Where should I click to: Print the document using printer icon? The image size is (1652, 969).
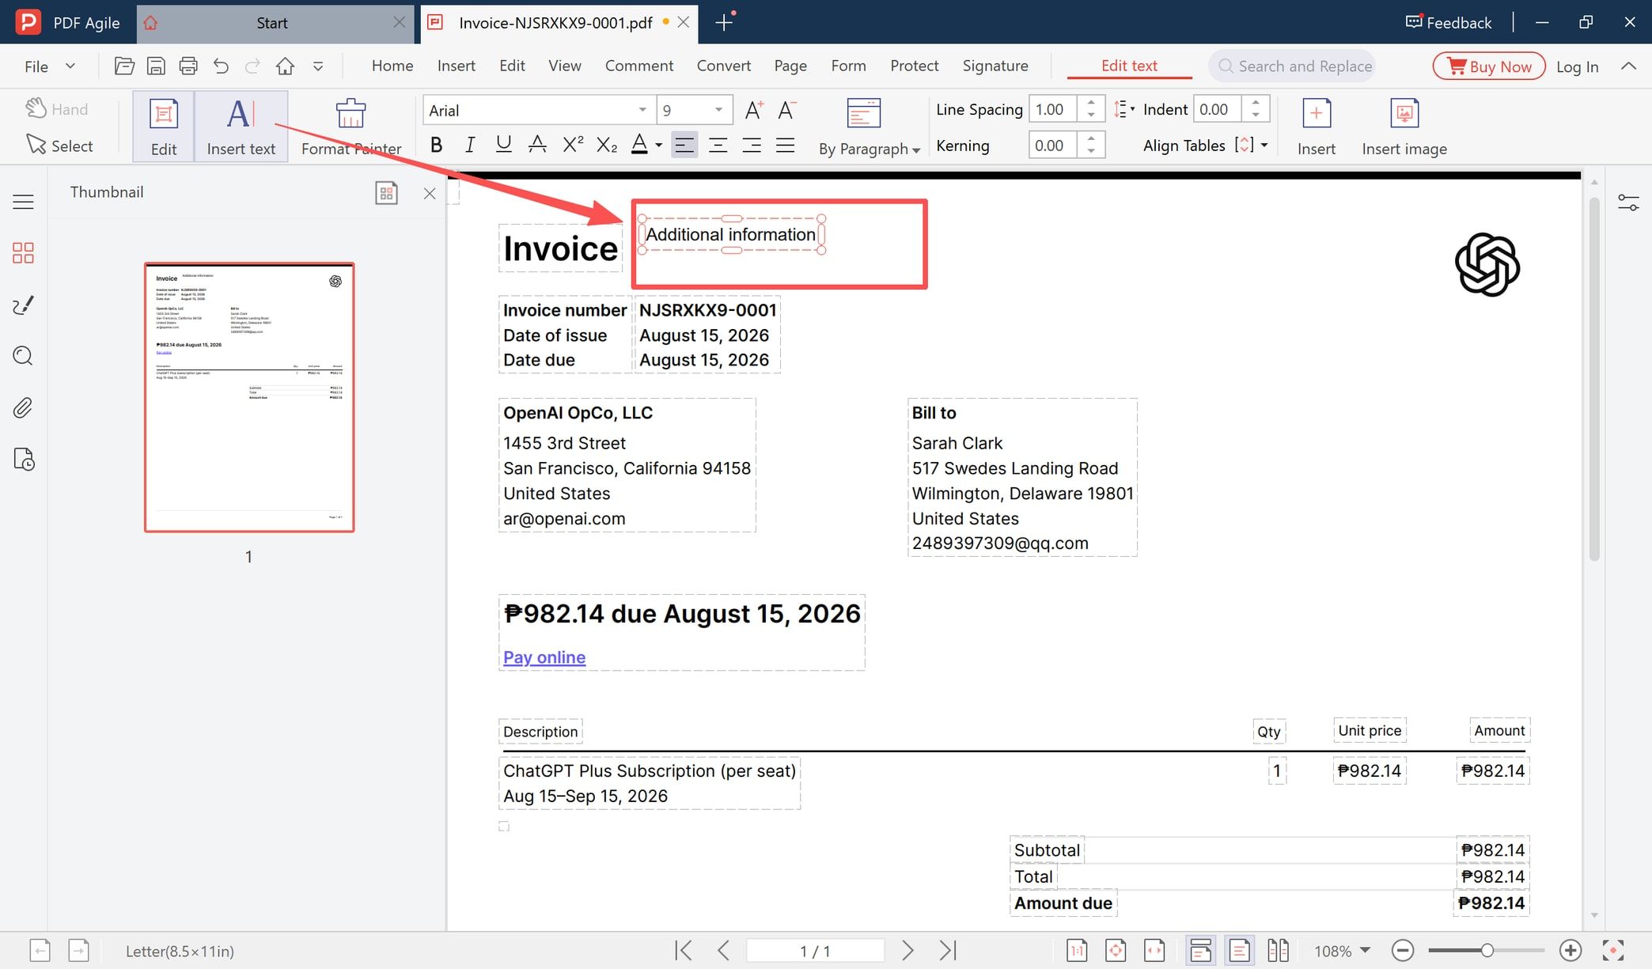pos(188,66)
